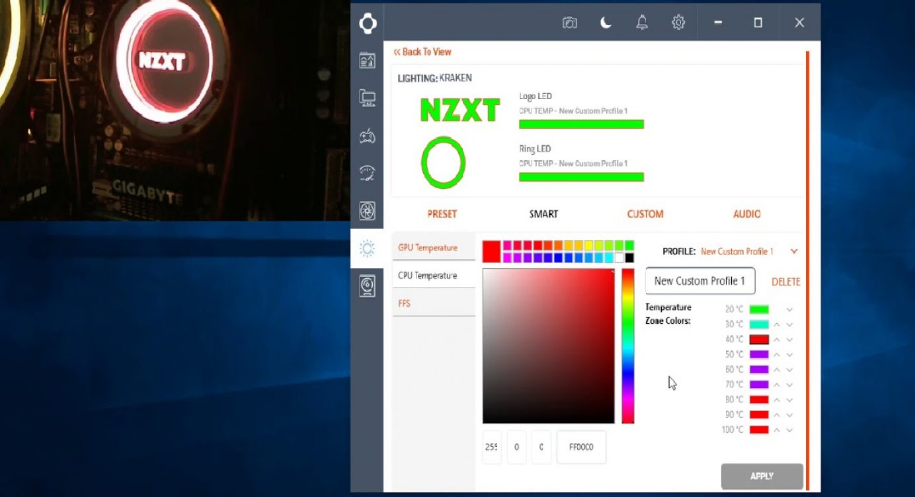Viewport: 915px width, 497px height.
Task: Click the down arrow for 30 °C zone
Action: point(789,325)
